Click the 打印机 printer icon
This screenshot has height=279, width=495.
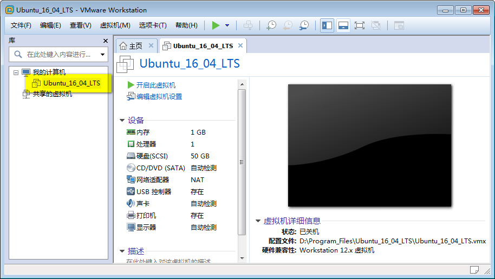pyautogui.click(x=131, y=215)
